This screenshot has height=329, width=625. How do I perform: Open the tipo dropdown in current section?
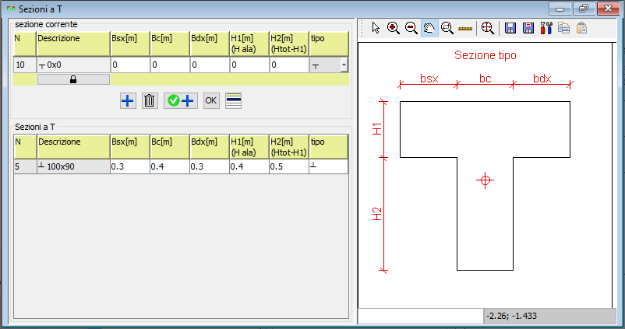coord(344,65)
